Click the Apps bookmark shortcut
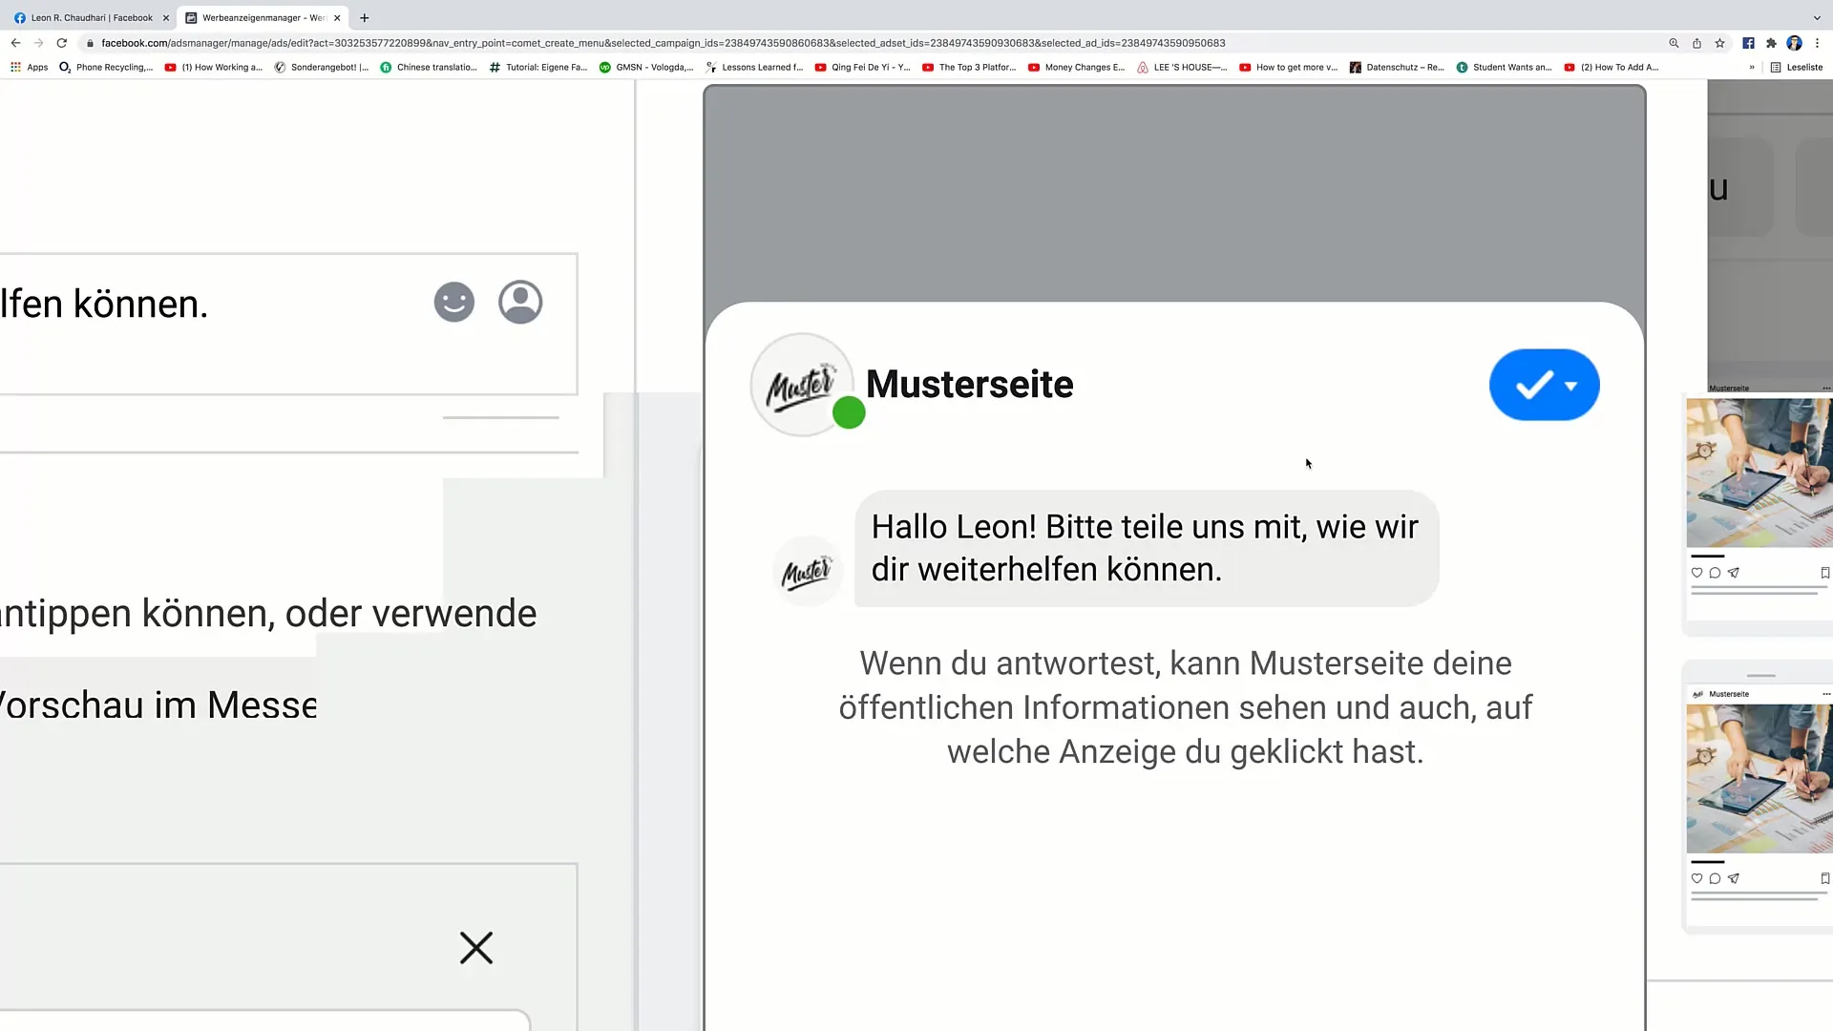Image resolution: width=1833 pixels, height=1031 pixels. coord(29,68)
